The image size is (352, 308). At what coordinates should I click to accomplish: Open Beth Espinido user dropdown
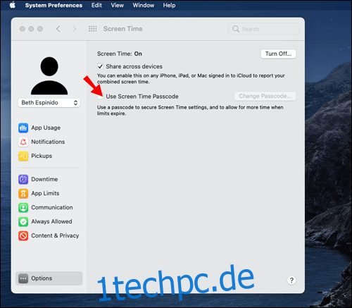tap(49, 103)
